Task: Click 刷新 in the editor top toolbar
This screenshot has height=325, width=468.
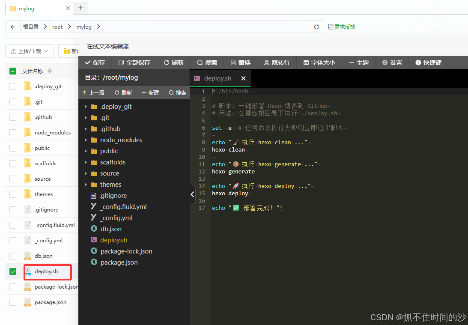Action: tap(174, 63)
